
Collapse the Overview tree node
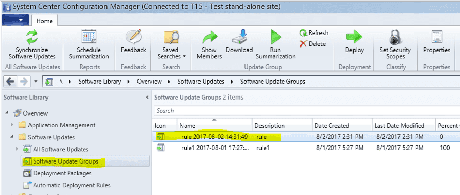[x=7, y=113]
